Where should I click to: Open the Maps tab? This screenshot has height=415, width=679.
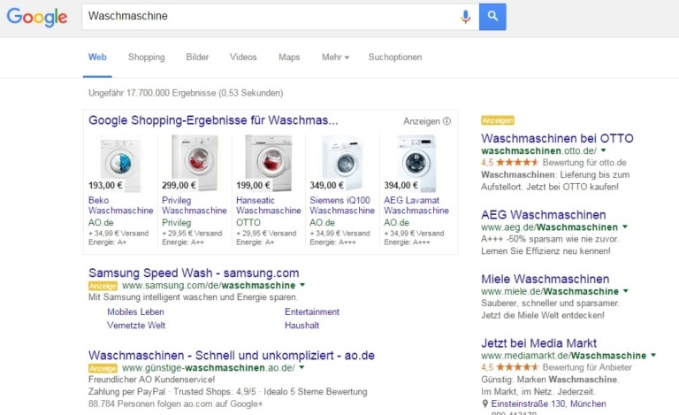coord(289,58)
